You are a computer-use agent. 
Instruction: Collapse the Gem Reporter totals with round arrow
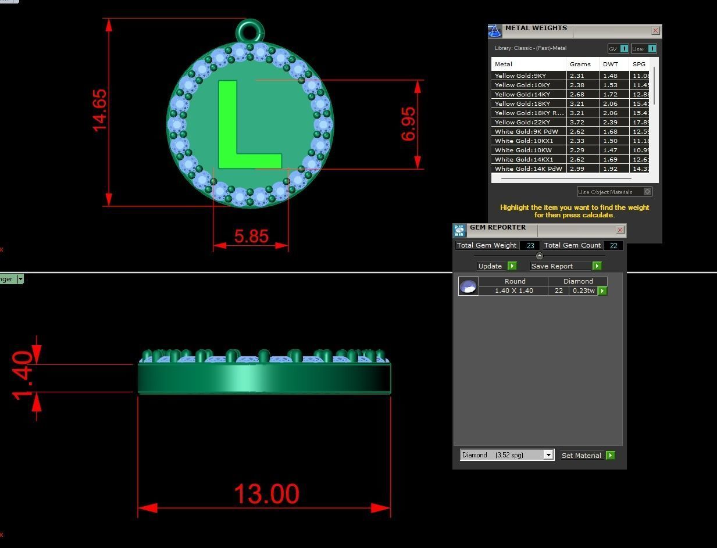point(540,256)
